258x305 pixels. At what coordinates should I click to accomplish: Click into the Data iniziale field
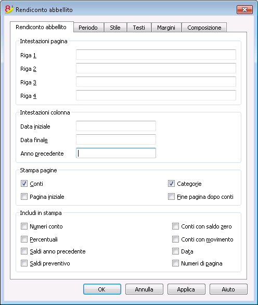116,126
